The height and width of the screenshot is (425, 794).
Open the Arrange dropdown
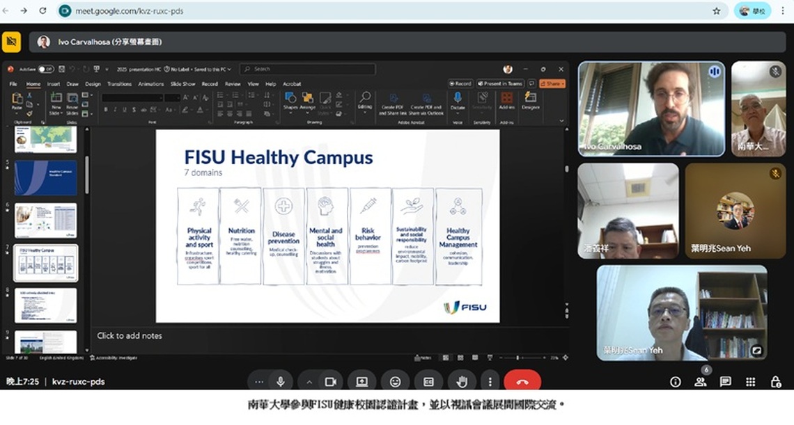coord(307,102)
